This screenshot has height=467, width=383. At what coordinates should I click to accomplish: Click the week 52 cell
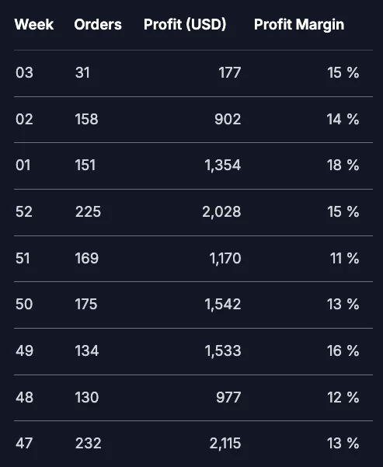[24, 212]
